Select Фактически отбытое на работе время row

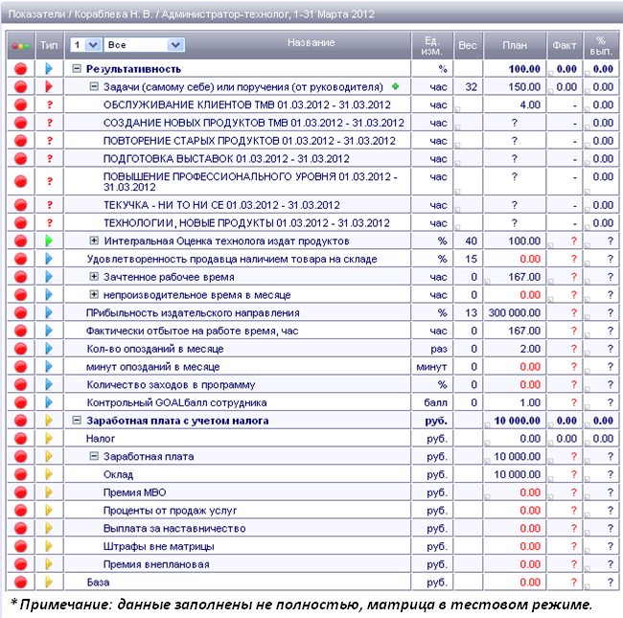193,331
